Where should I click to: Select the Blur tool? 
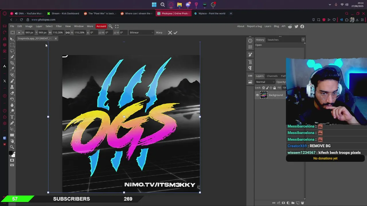(12, 105)
